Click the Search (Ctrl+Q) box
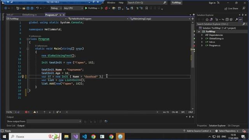This screenshot has width=249, height=140. [x=147, y=3]
